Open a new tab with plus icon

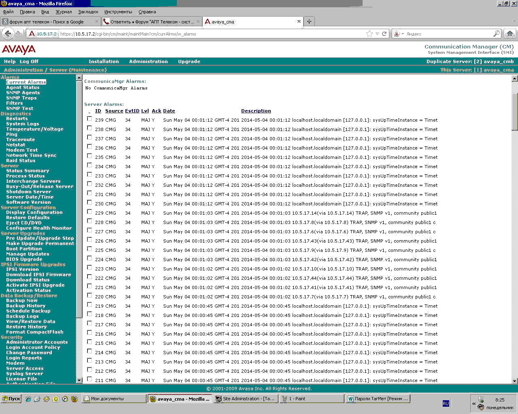point(309,21)
